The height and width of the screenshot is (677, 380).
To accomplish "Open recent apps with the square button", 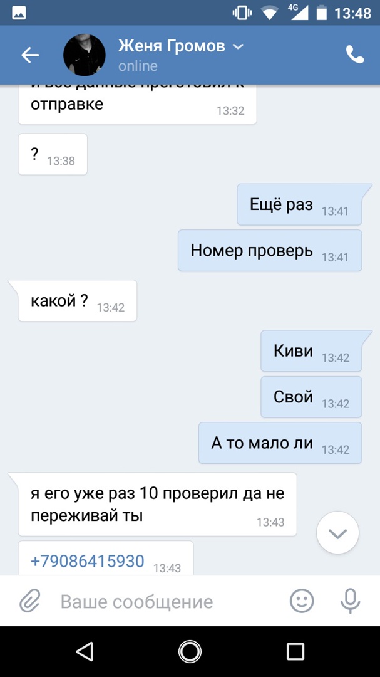I will [x=295, y=651].
